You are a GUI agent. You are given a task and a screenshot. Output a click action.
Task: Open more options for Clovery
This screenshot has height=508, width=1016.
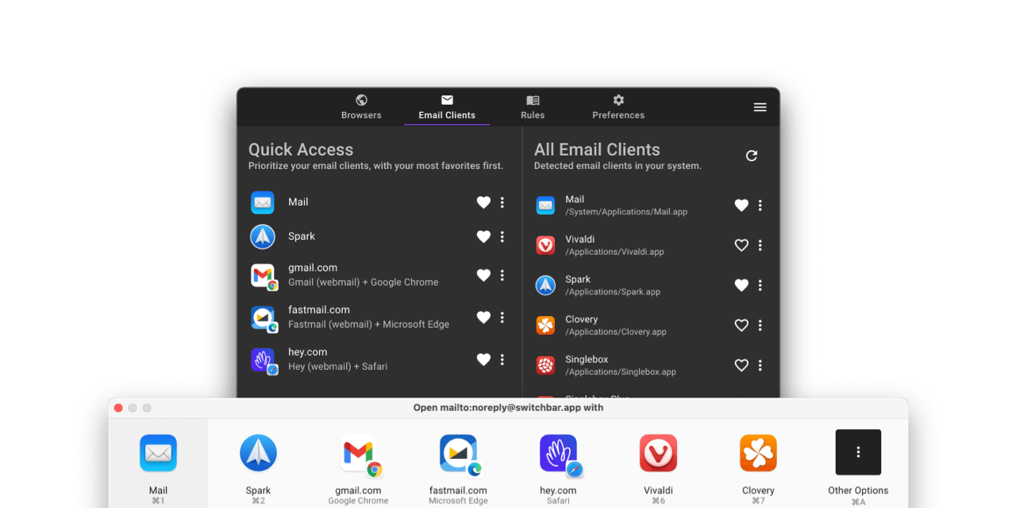pyautogui.click(x=760, y=325)
